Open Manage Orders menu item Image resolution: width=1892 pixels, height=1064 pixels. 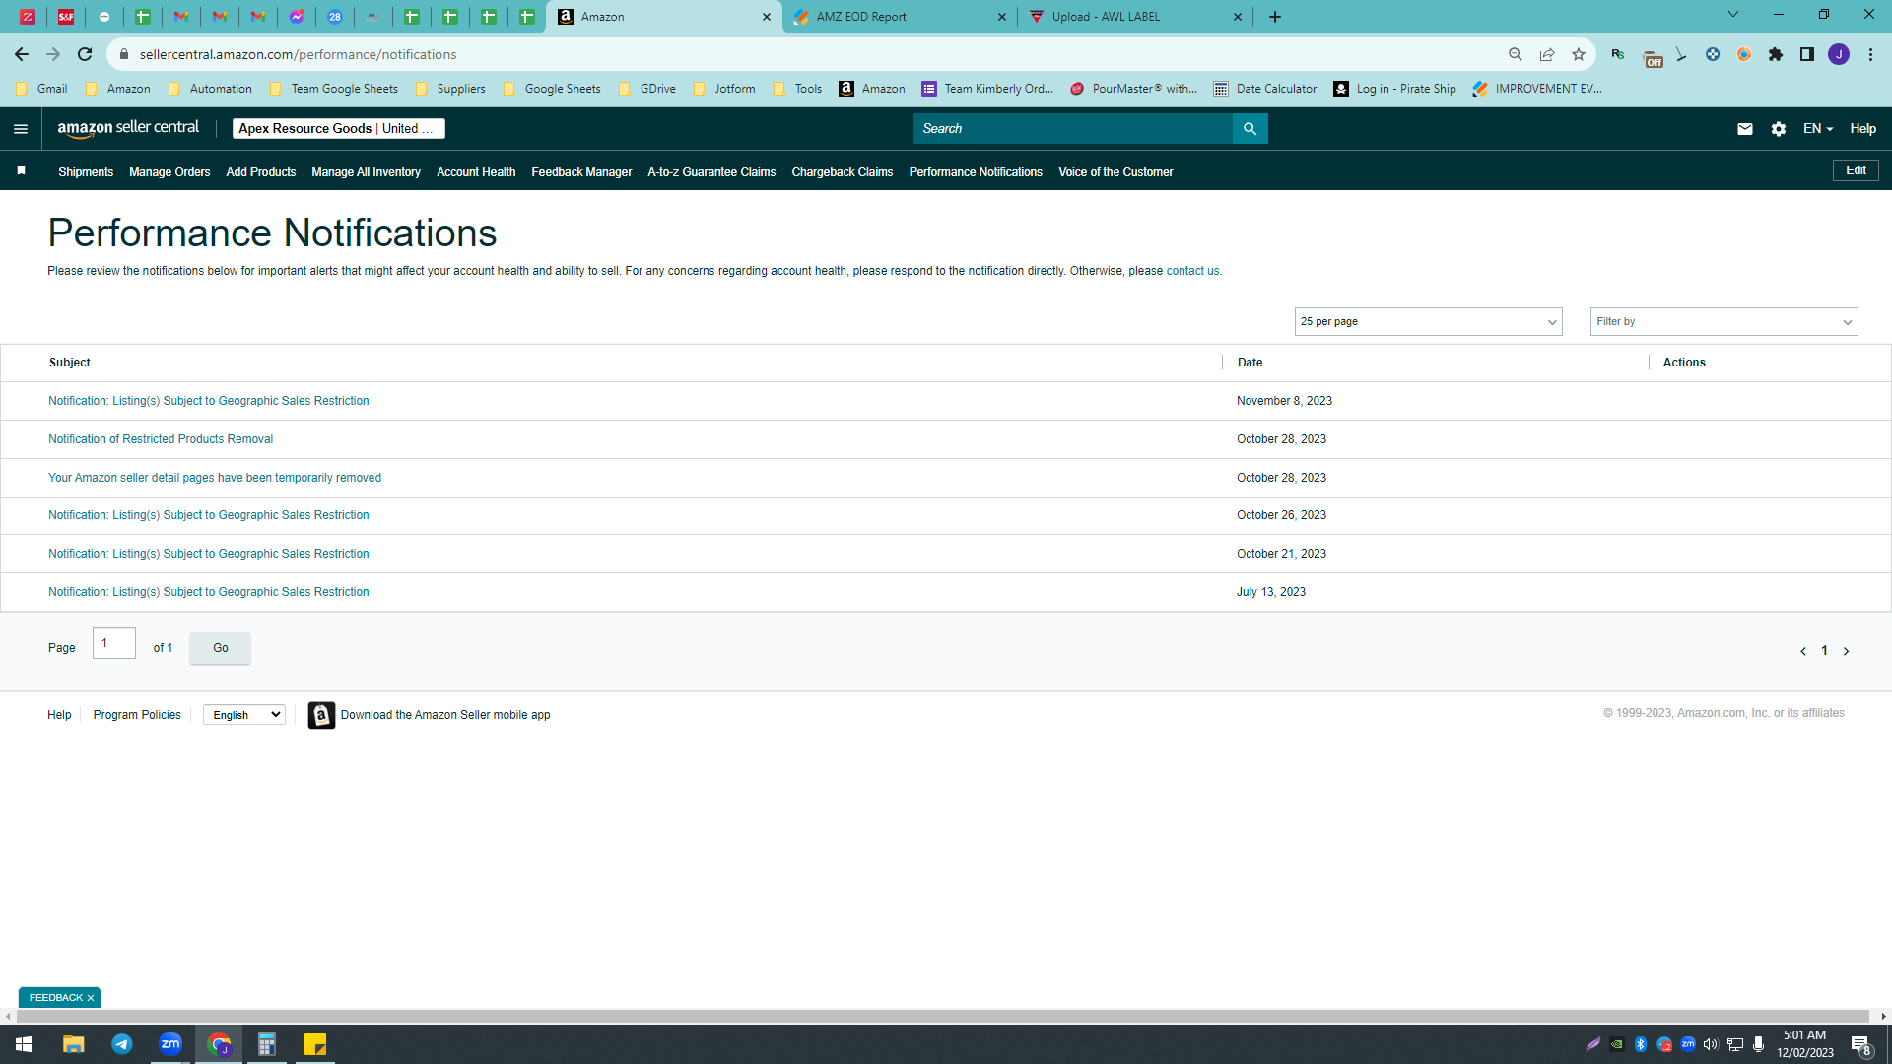coord(169,172)
